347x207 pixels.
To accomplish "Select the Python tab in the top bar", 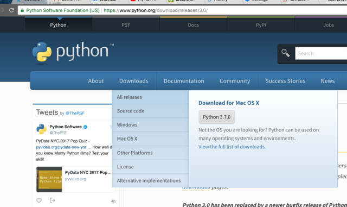I will 58,25.
